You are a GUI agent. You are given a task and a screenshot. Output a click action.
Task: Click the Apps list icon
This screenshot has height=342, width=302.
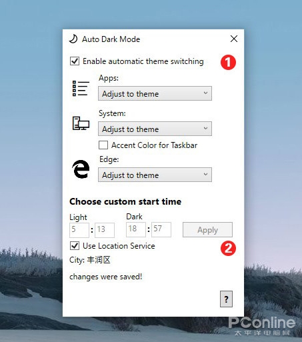(81, 89)
